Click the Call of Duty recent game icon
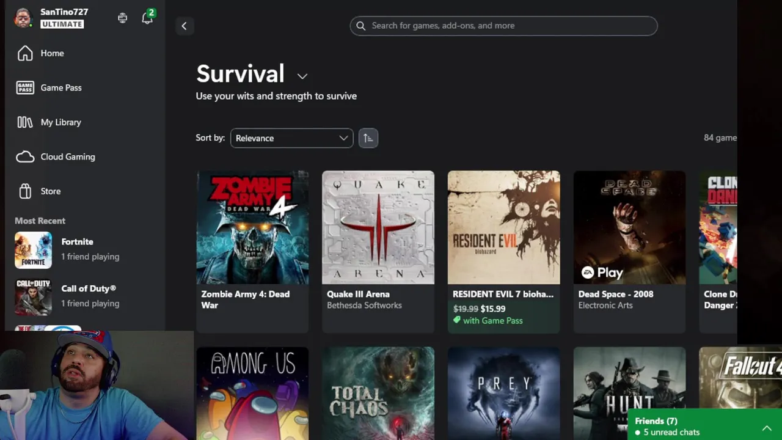Screen dimensions: 782x440 coord(33,297)
